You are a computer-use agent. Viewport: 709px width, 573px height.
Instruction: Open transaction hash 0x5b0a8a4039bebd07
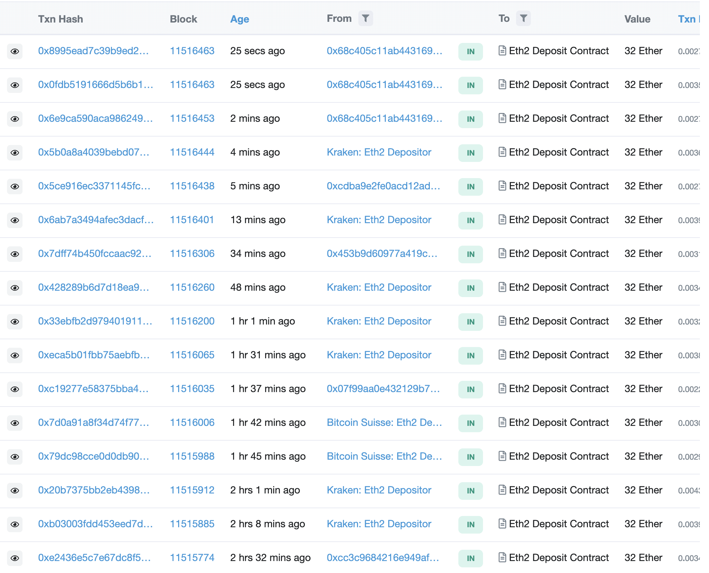pyautogui.click(x=94, y=152)
